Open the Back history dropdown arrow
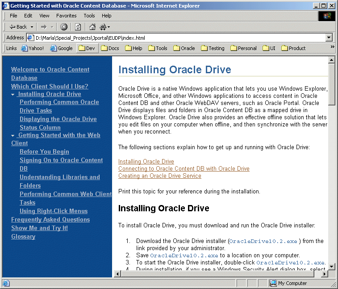 pyautogui.click(x=32, y=27)
